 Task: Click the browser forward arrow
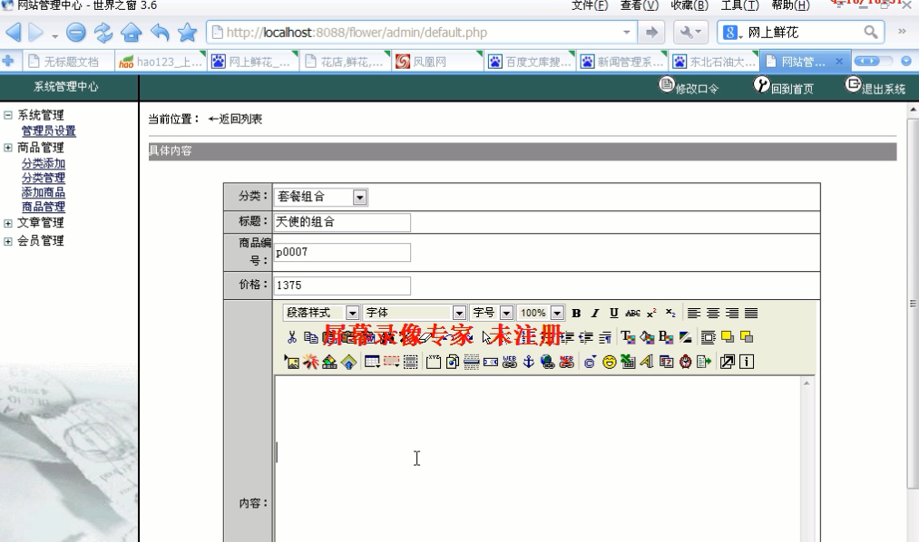click(35, 33)
